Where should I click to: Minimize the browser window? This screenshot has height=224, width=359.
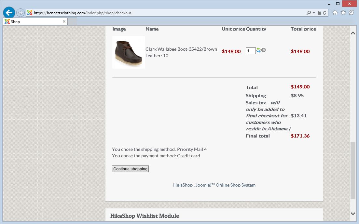tap(329, 4)
